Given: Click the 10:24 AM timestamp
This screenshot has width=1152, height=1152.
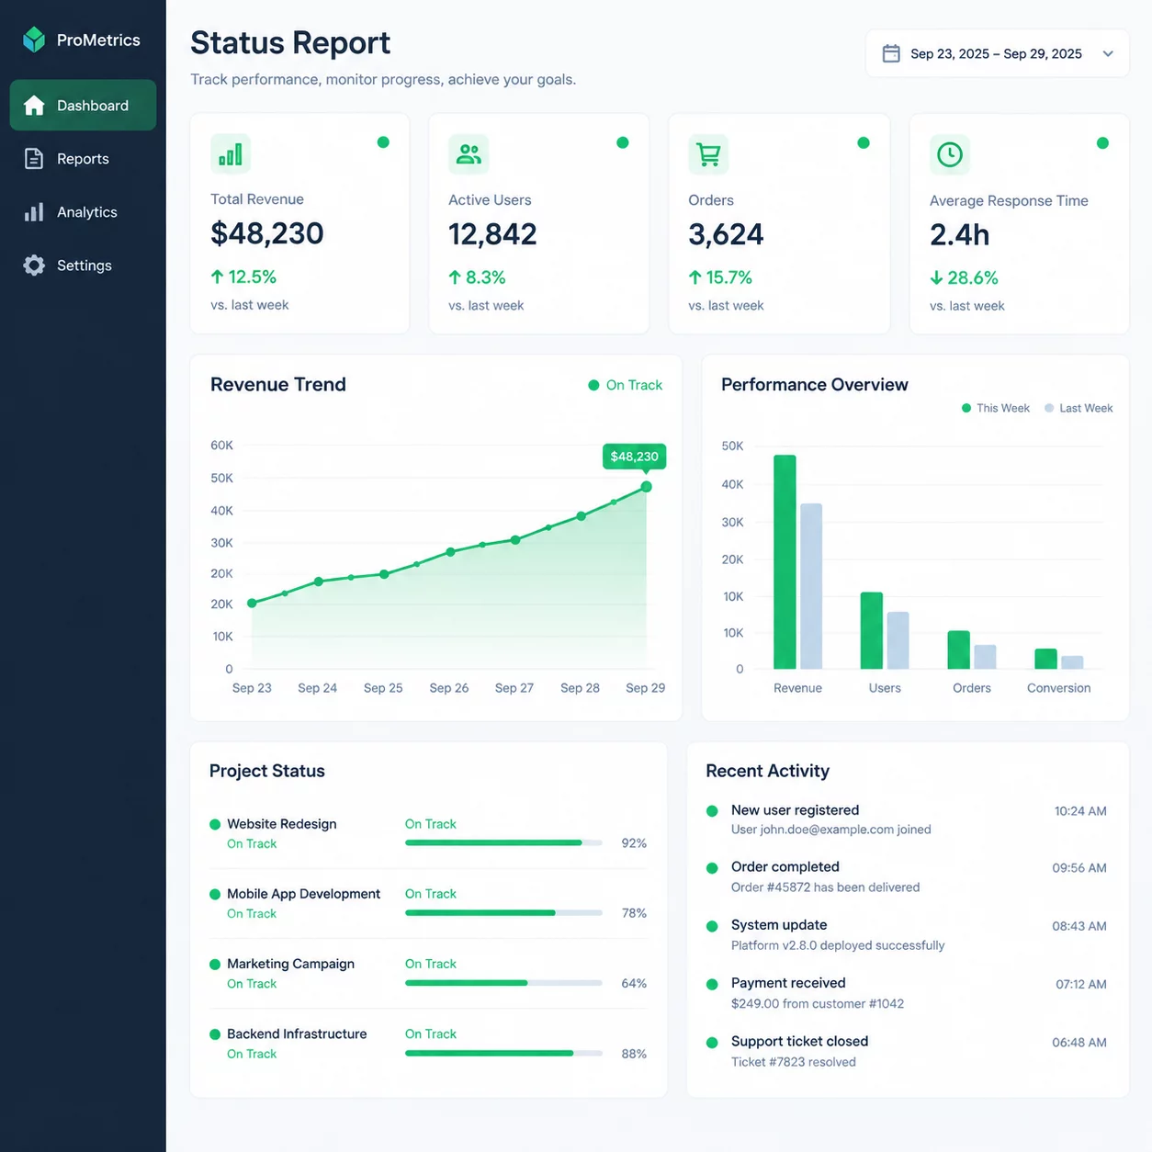Looking at the screenshot, I should 1080,811.
